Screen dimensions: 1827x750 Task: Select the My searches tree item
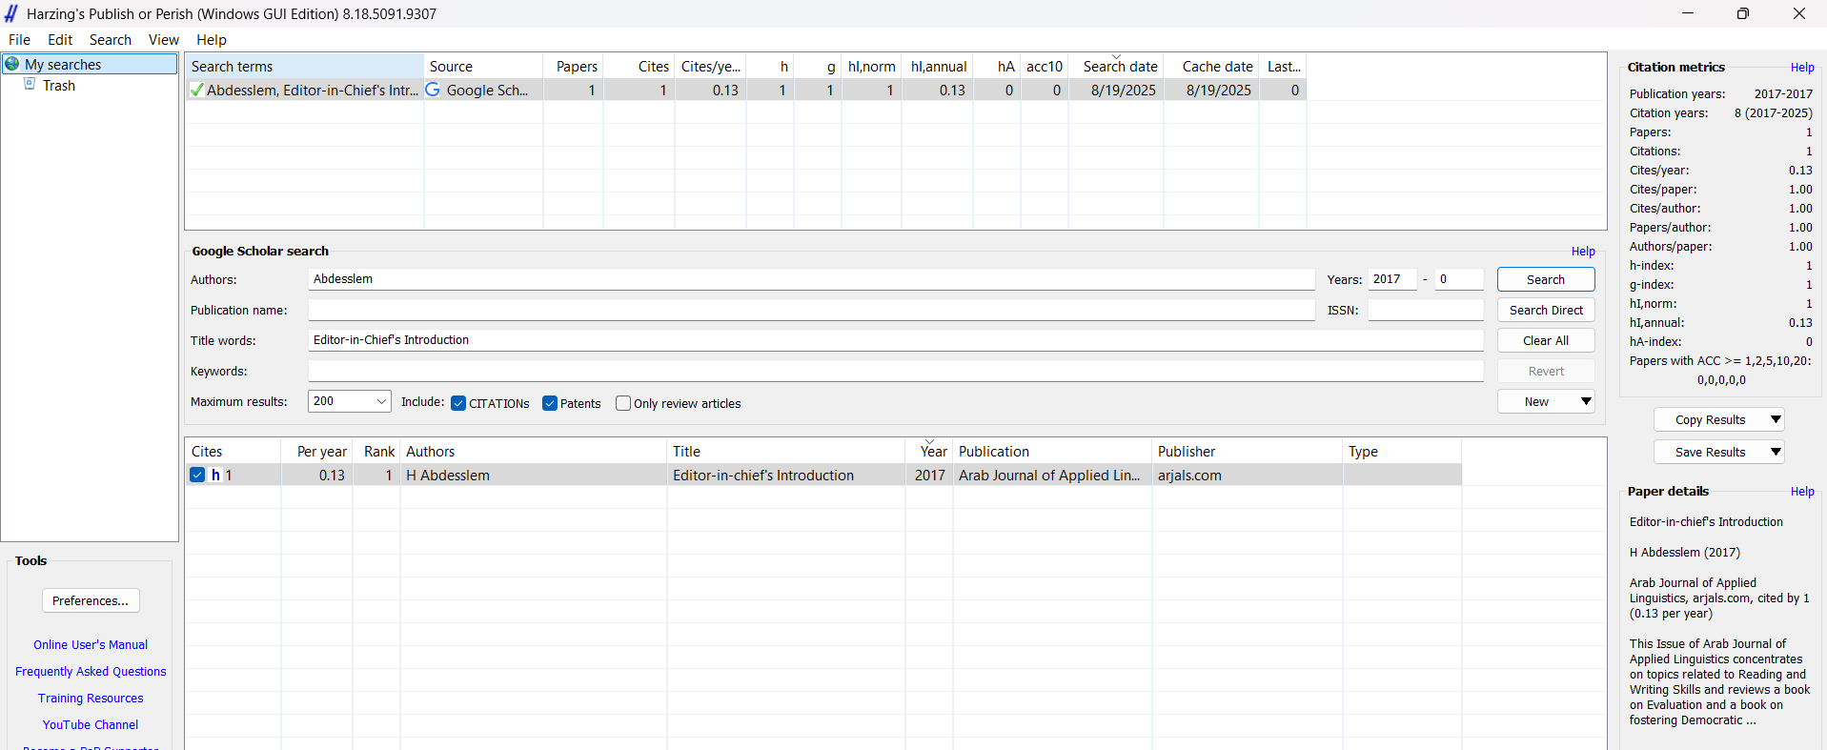click(x=90, y=64)
